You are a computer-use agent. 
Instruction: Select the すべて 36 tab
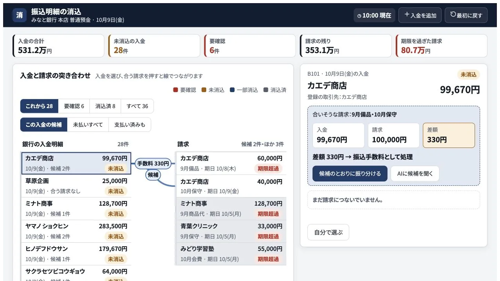coord(137,106)
